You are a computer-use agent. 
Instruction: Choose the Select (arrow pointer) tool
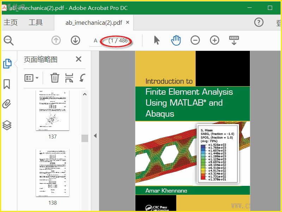point(157,40)
